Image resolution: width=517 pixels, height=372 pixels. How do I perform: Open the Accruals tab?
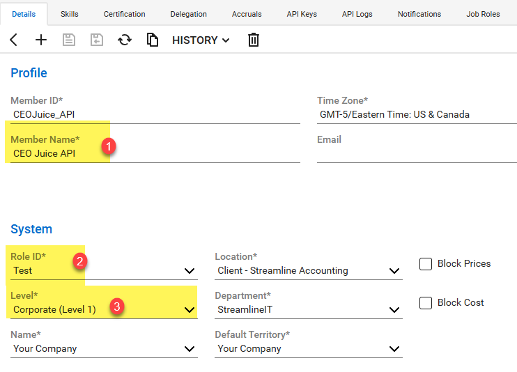click(247, 14)
